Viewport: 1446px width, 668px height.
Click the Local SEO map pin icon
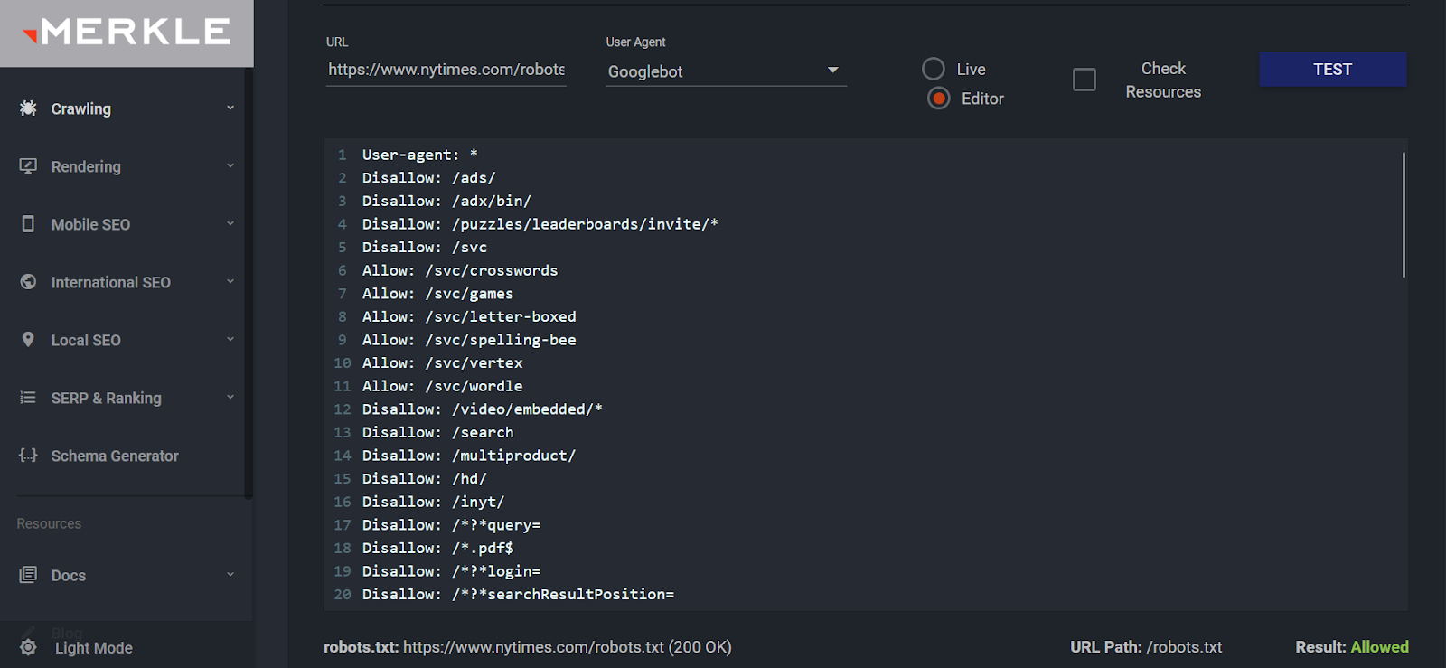28,340
